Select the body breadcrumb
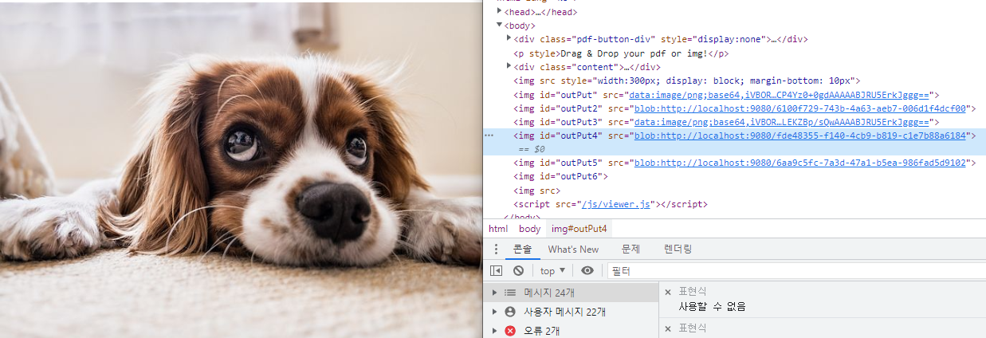This screenshot has height=338, width=986. (x=529, y=229)
